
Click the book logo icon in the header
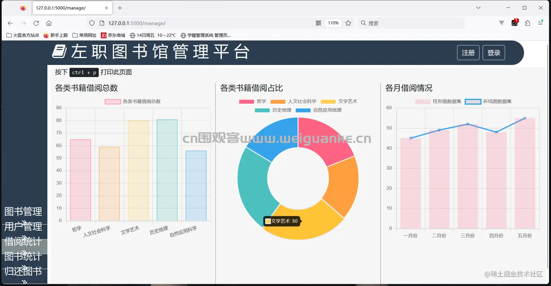coord(59,51)
